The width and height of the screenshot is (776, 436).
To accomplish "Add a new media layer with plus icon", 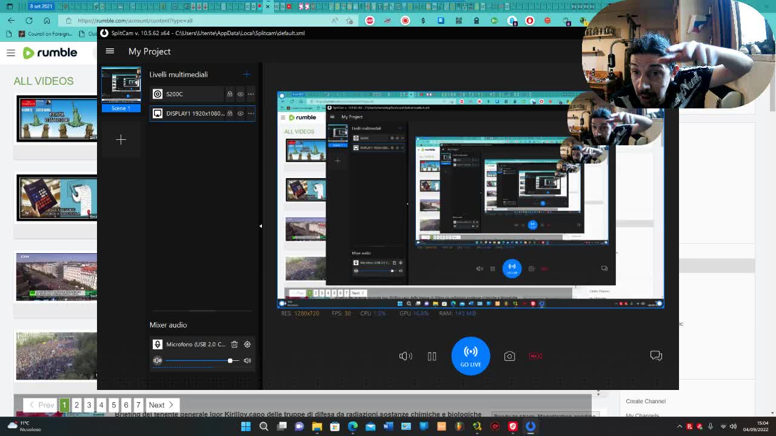I will pyautogui.click(x=246, y=74).
